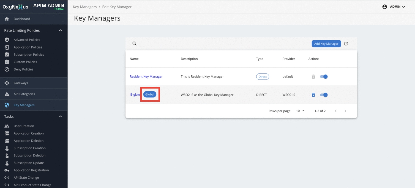Click the Application Registration key icon
Image resolution: width=415 pixels, height=188 pixels.
click(x=7, y=170)
